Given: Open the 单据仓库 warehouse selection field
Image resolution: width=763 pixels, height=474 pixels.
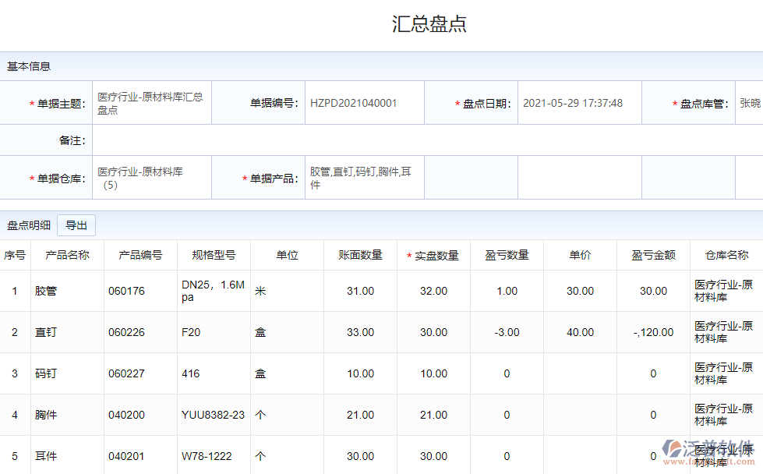Looking at the screenshot, I should pos(151,178).
